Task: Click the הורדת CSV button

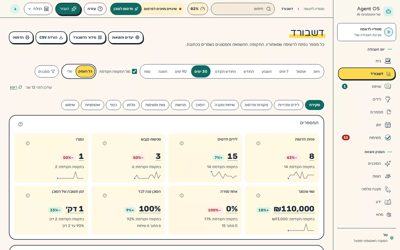Action: point(51,37)
